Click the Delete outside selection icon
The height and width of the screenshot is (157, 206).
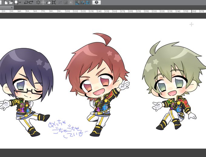[43, 2]
